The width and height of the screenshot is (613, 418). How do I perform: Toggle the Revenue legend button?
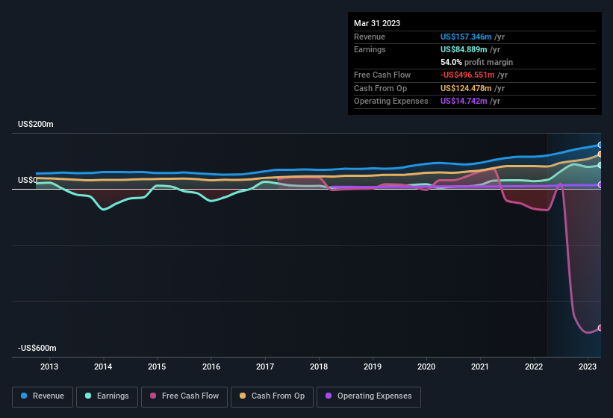pyautogui.click(x=43, y=396)
